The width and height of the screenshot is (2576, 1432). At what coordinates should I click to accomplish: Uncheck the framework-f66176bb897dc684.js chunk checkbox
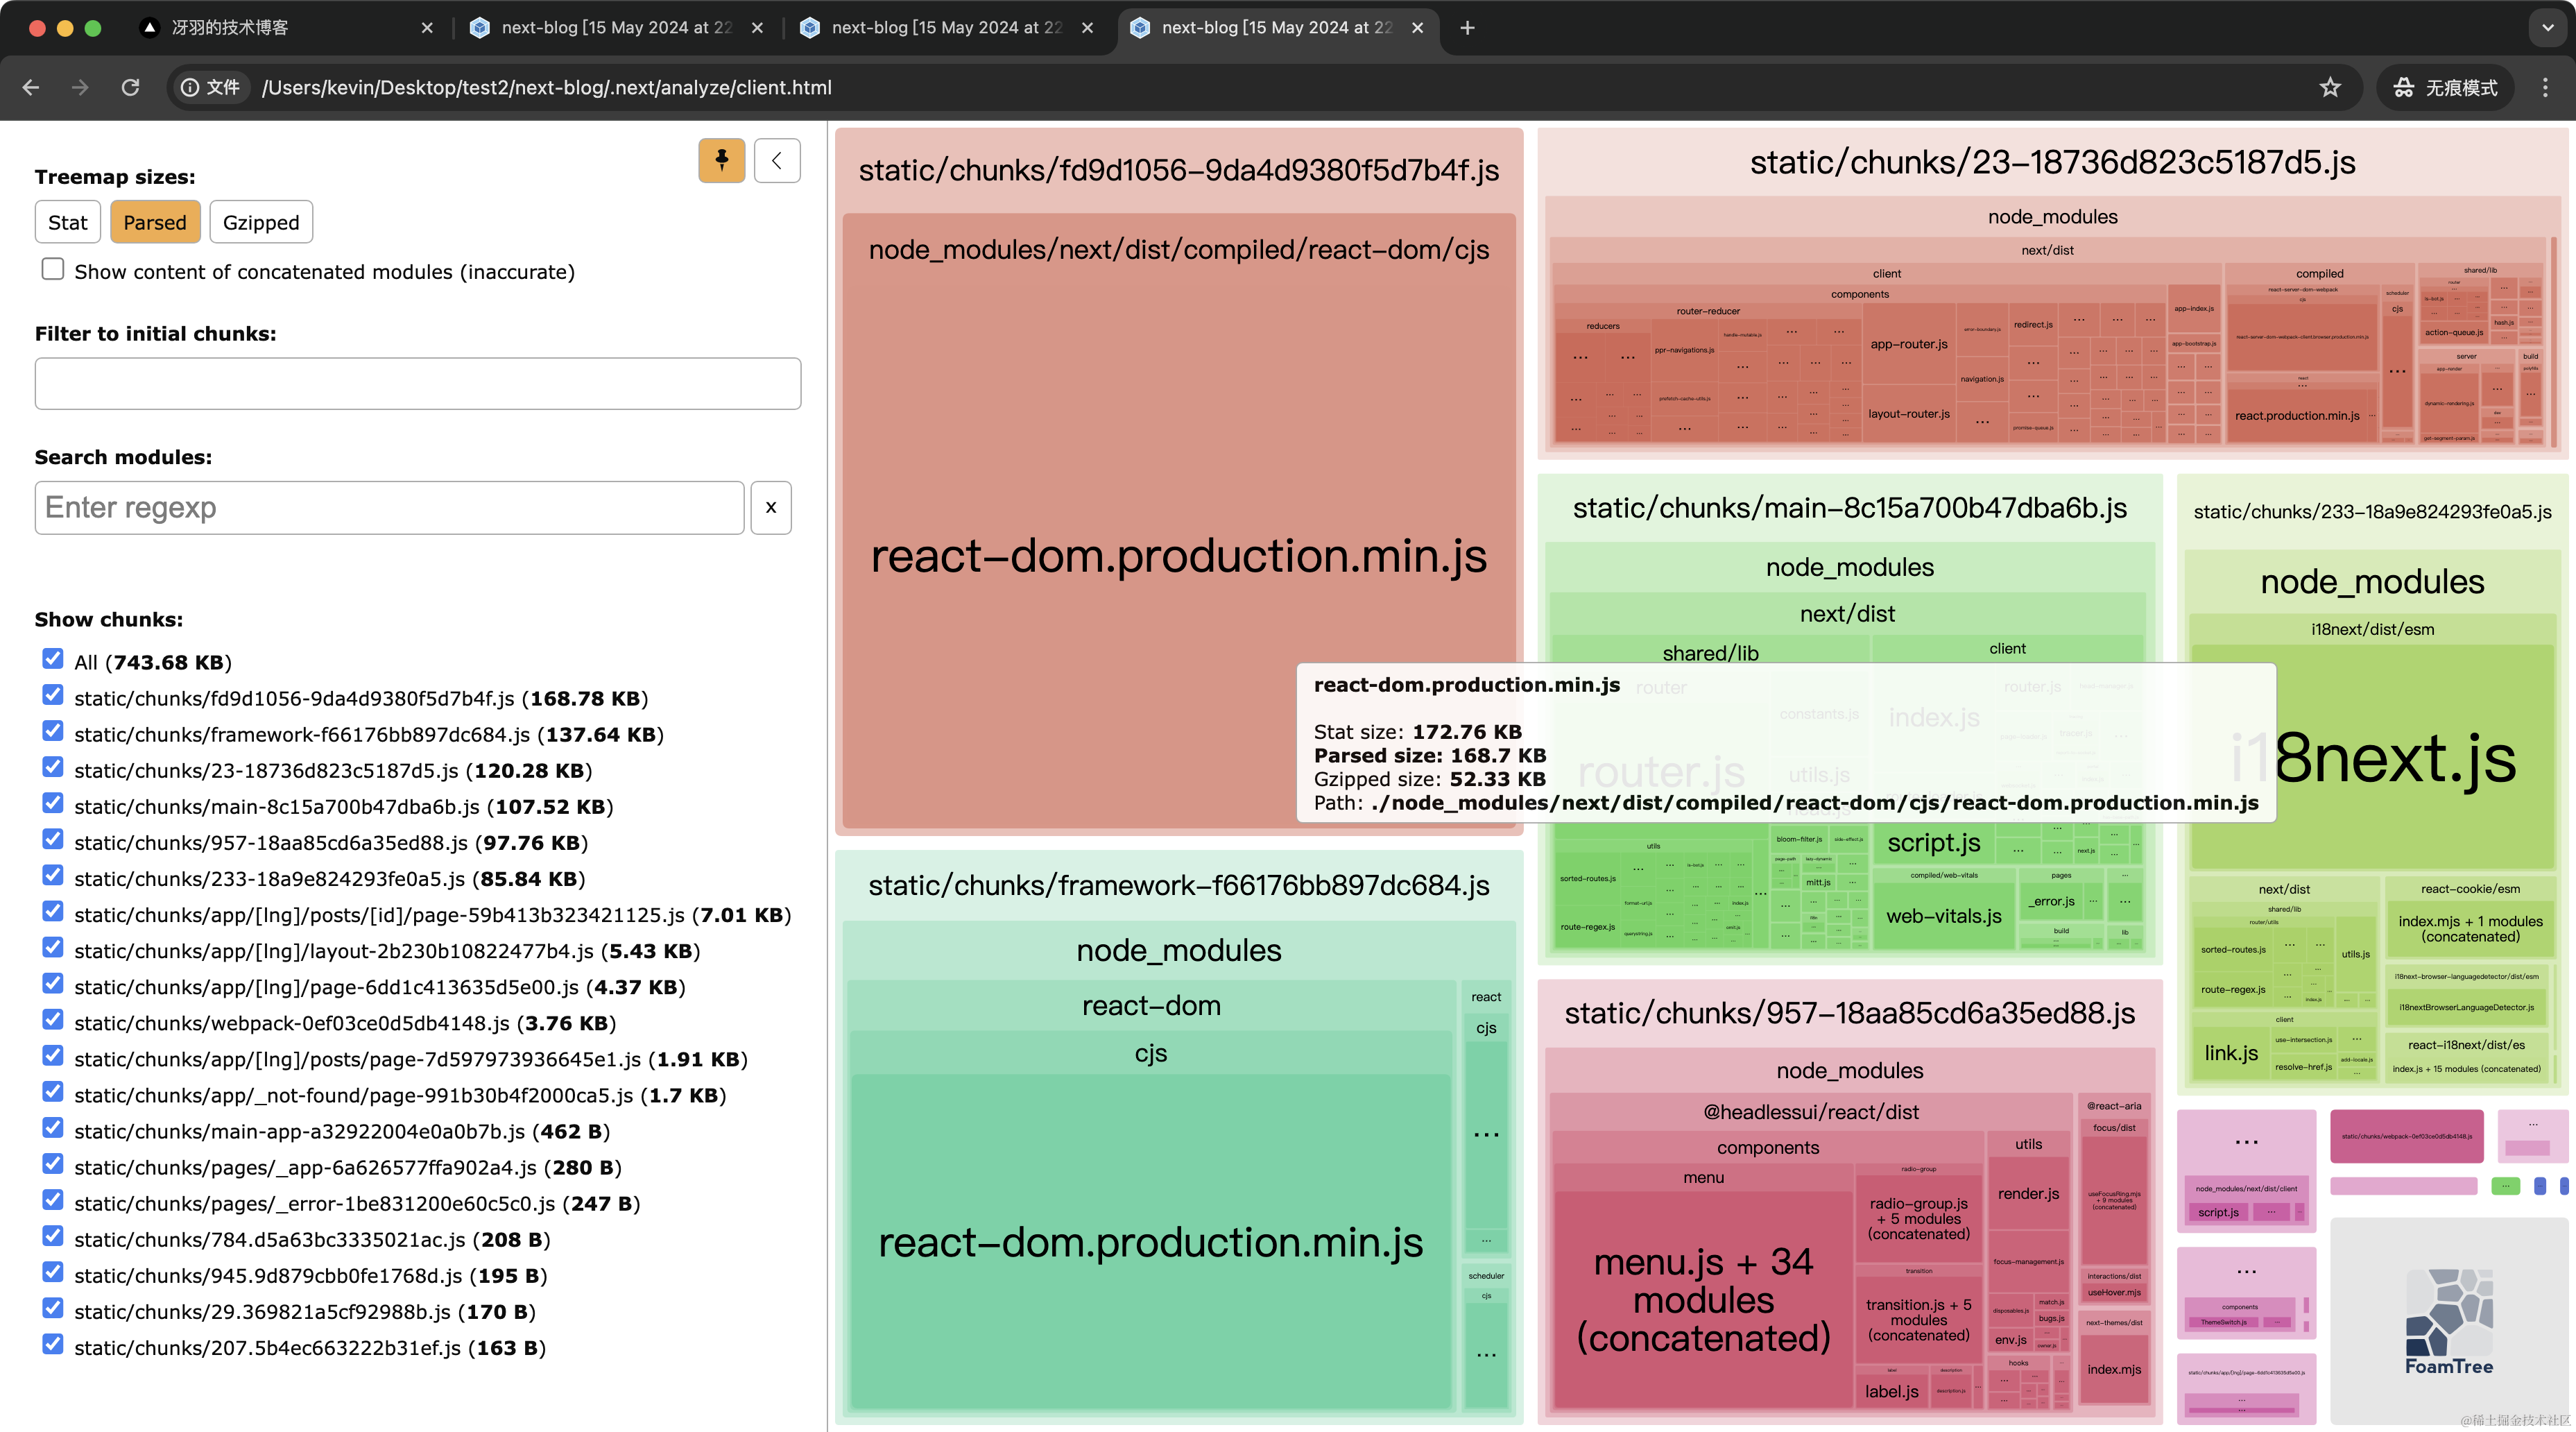(53, 731)
